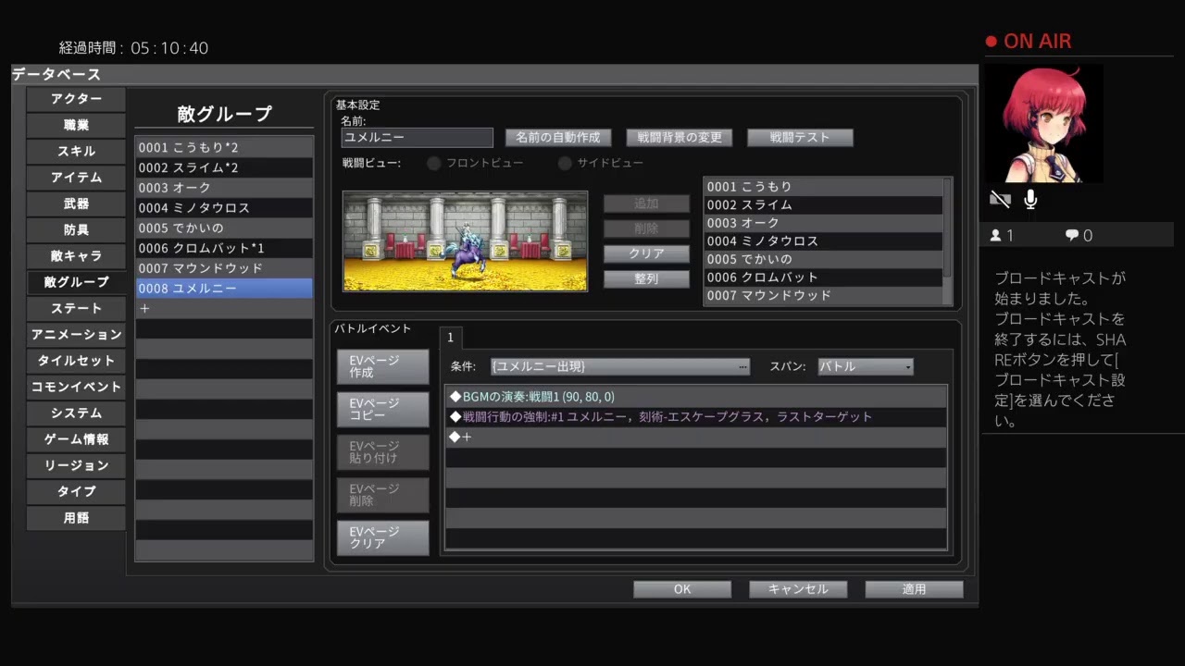
Task: Click the 整列 button to align enemies
Action: pyautogui.click(x=646, y=278)
